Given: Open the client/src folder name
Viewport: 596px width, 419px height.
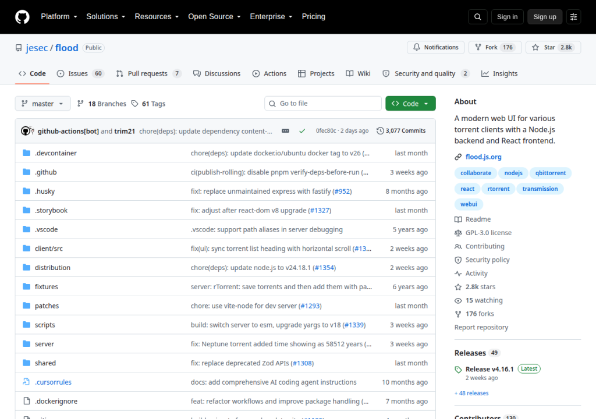Looking at the screenshot, I should coord(49,248).
